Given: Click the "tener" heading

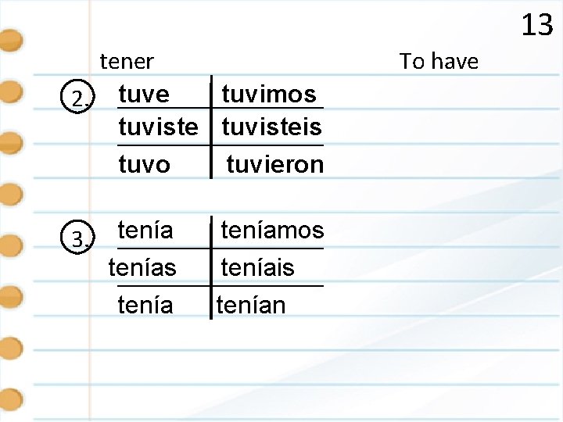Looking at the screenshot, I should pos(127,60).
